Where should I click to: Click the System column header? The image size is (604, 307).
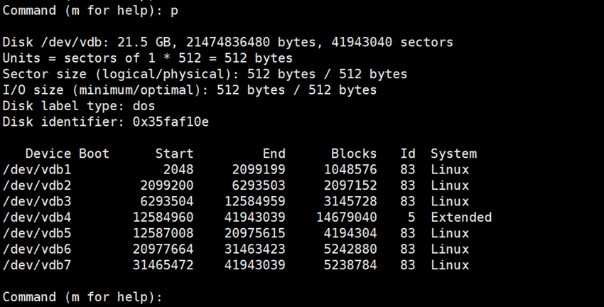[453, 153]
